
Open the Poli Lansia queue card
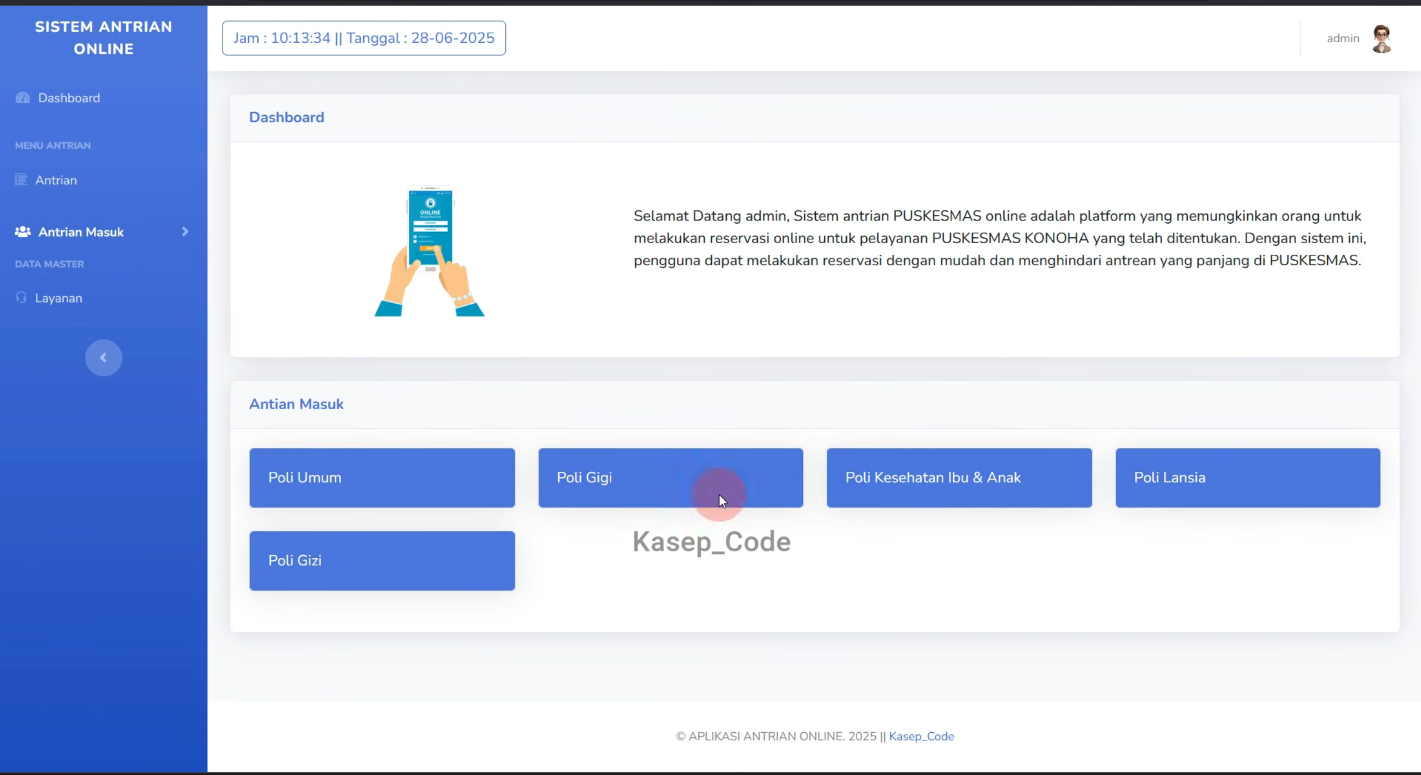[1248, 477]
